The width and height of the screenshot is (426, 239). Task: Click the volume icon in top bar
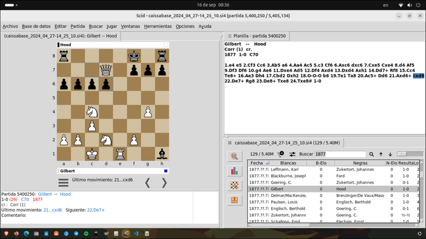tap(409, 5)
